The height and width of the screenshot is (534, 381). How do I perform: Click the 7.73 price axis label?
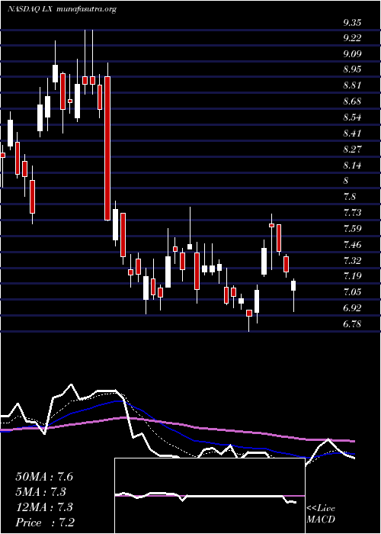(x=352, y=213)
